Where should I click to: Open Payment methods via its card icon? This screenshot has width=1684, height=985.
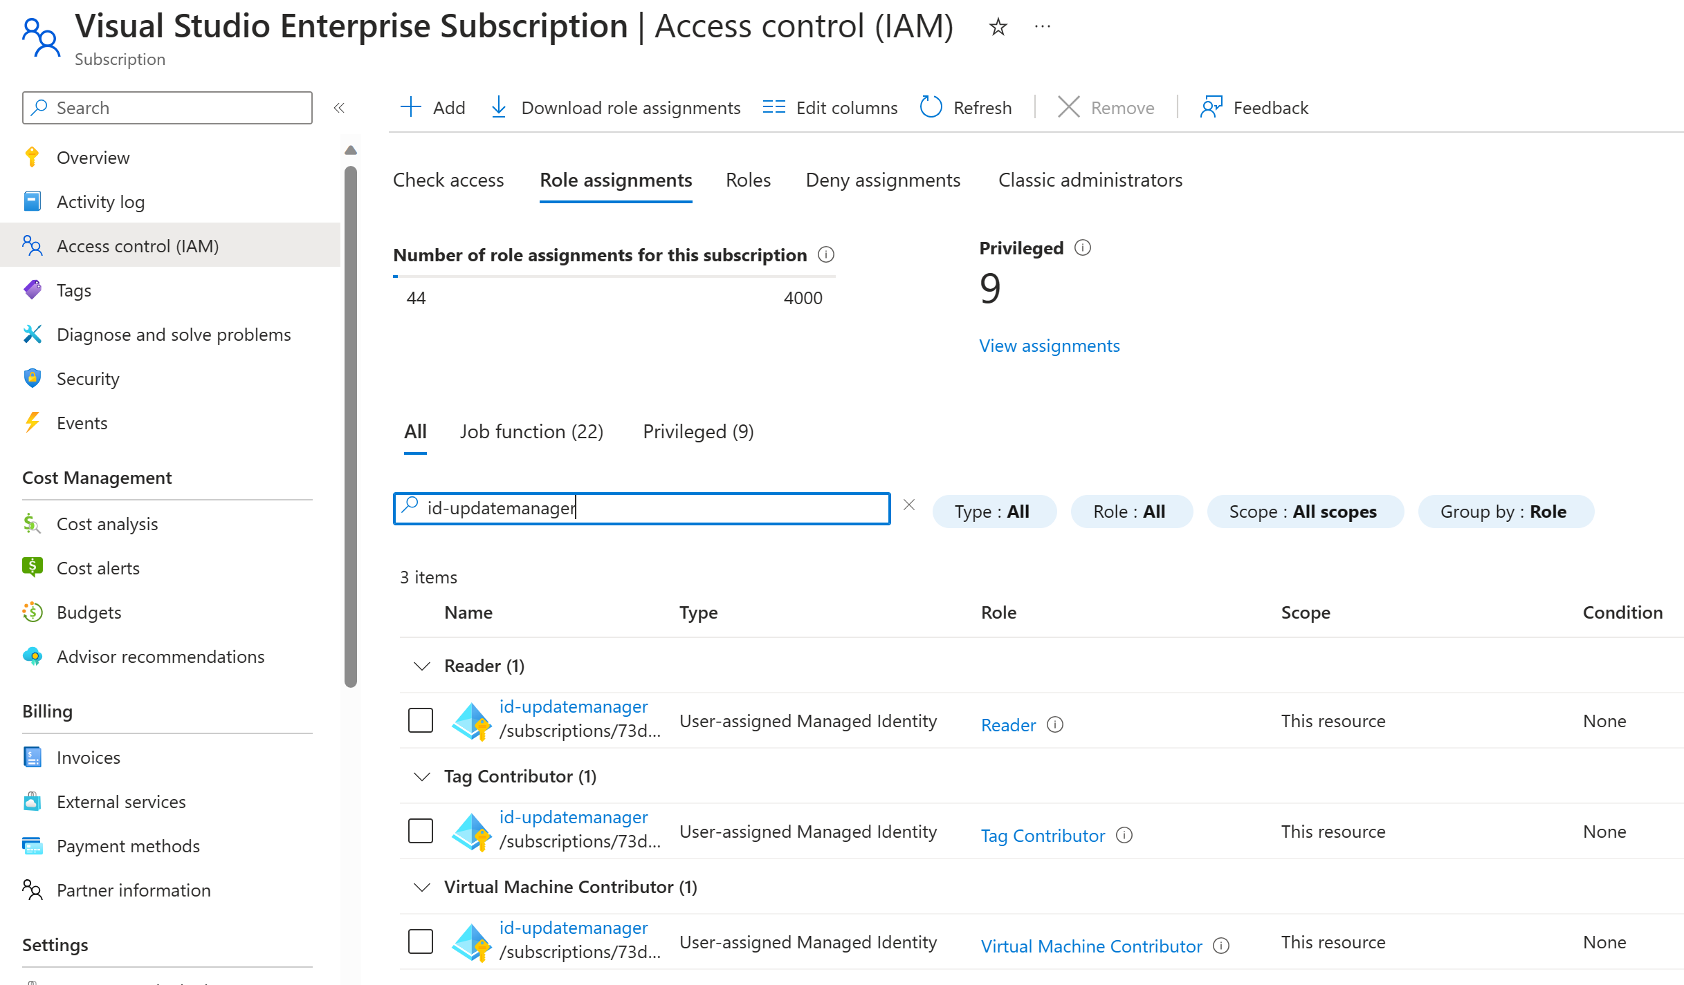pyautogui.click(x=32, y=845)
